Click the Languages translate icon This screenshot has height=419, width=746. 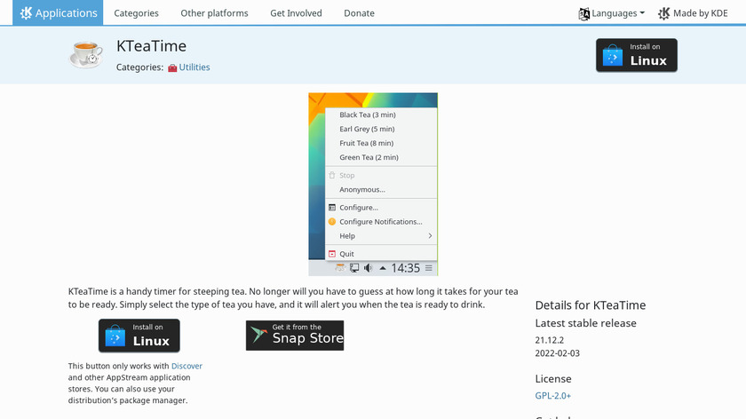tap(583, 14)
